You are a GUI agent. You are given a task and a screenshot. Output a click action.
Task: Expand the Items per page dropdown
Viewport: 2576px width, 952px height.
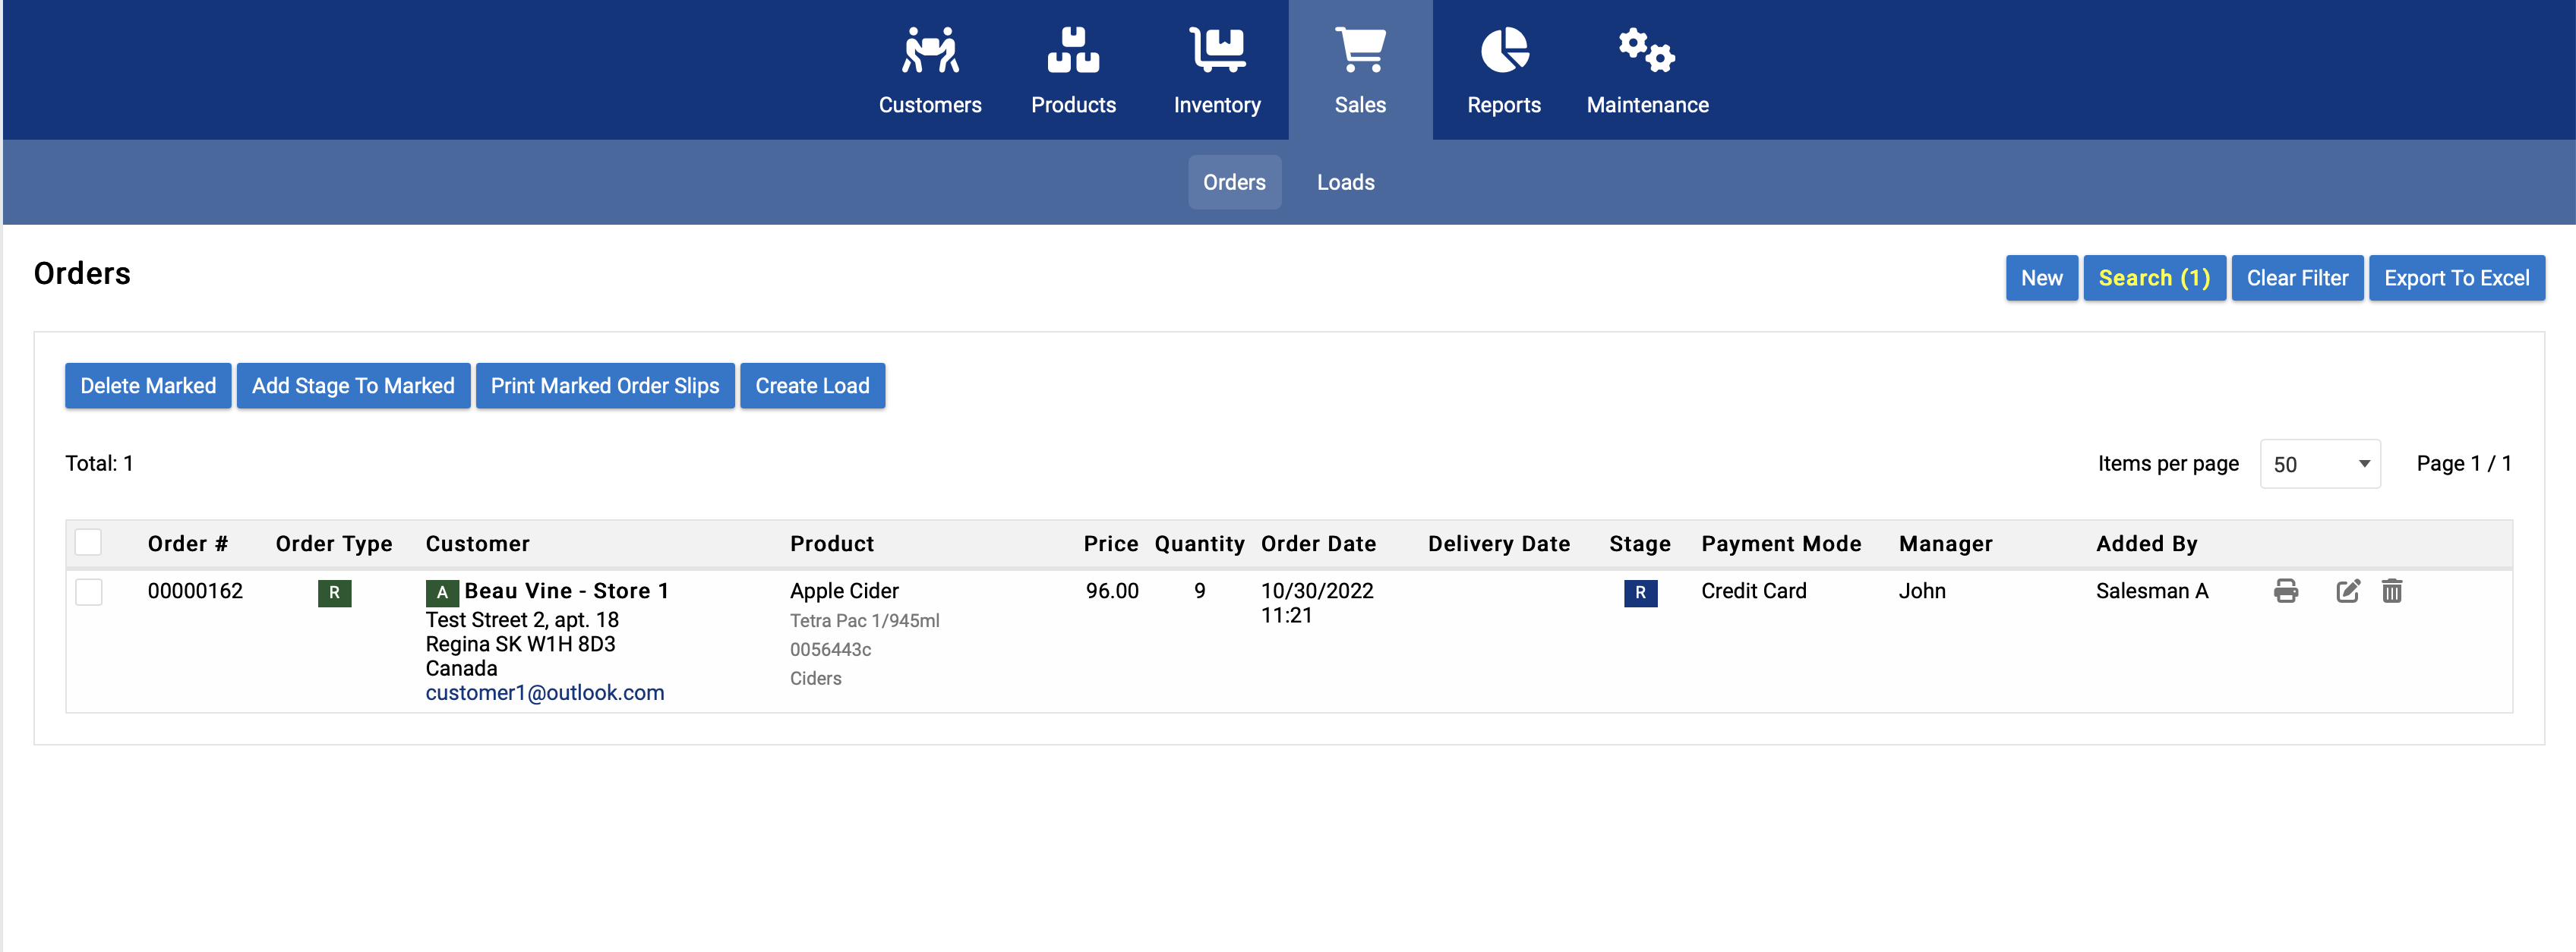[2319, 464]
